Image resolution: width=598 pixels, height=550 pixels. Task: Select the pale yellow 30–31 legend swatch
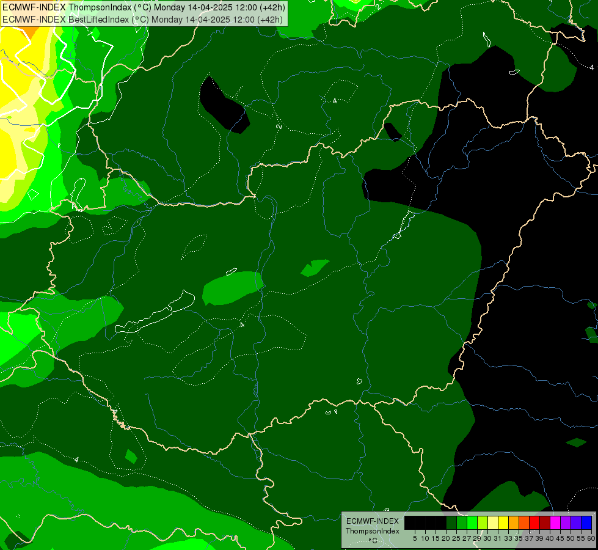coord(493,522)
